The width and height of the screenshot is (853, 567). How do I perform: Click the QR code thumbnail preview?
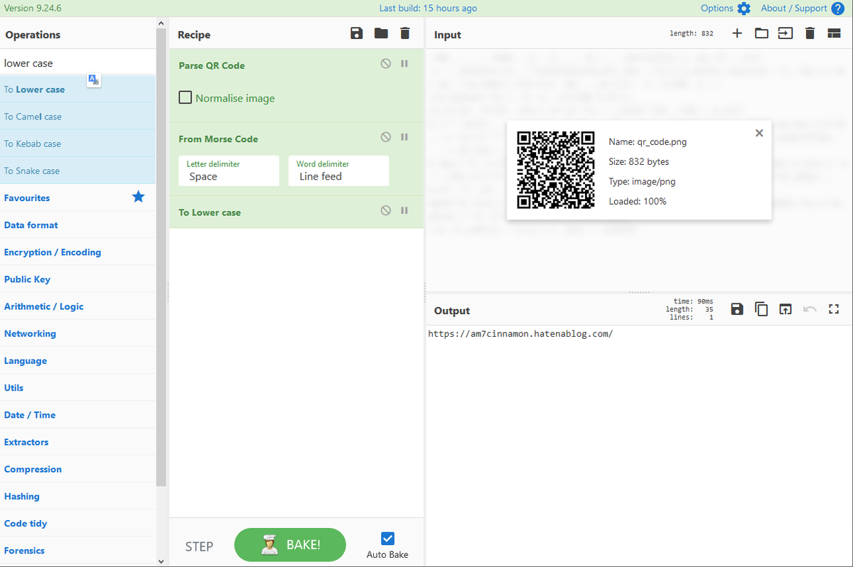pos(555,169)
